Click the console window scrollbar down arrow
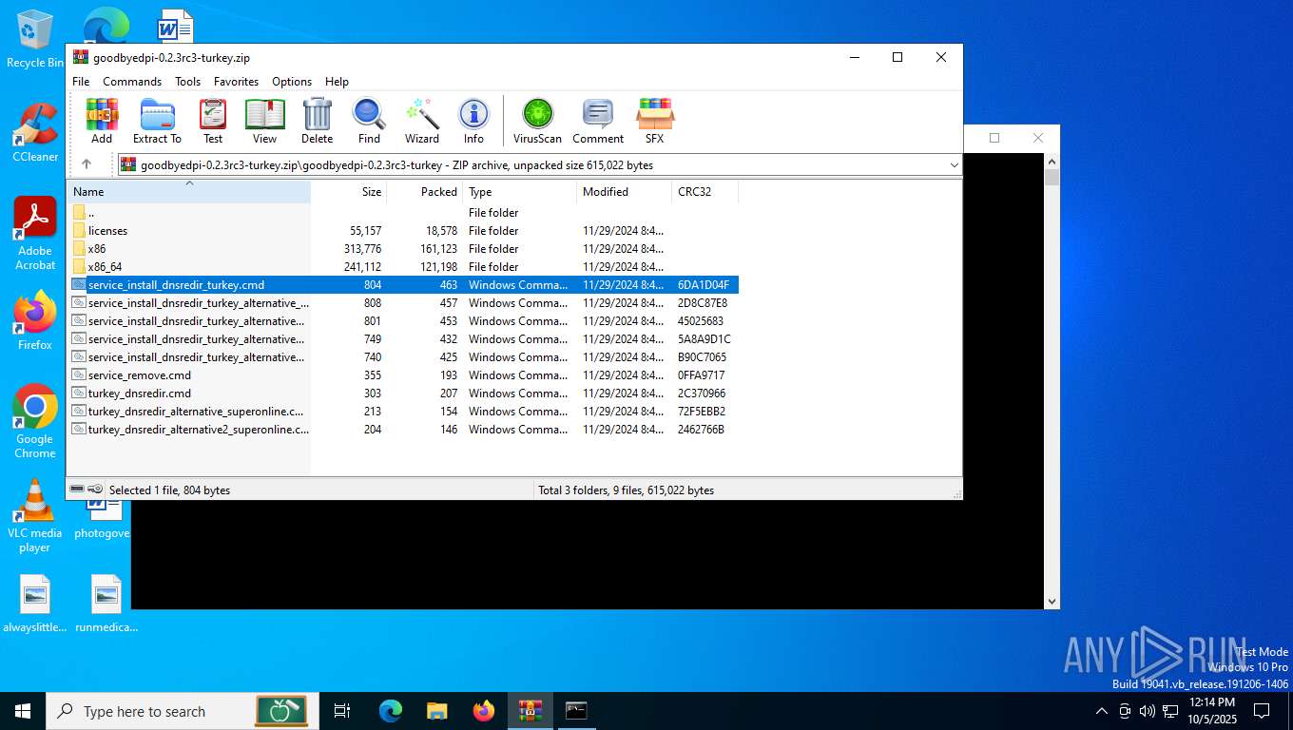Image resolution: width=1293 pixels, height=730 pixels. click(1052, 601)
